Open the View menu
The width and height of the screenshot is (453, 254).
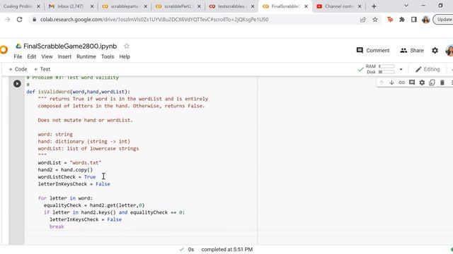[x=47, y=56]
